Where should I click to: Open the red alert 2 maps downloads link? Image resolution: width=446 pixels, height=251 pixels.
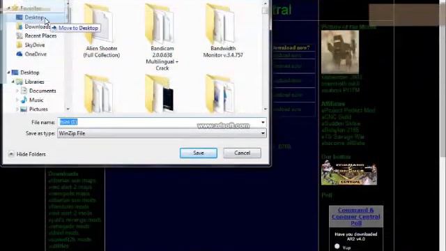tap(70, 187)
